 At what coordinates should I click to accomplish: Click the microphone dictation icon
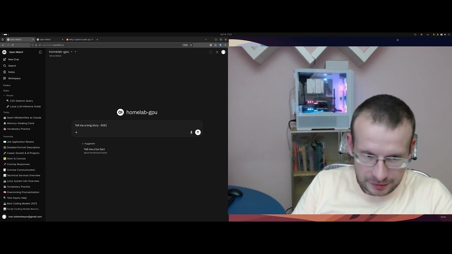(191, 132)
